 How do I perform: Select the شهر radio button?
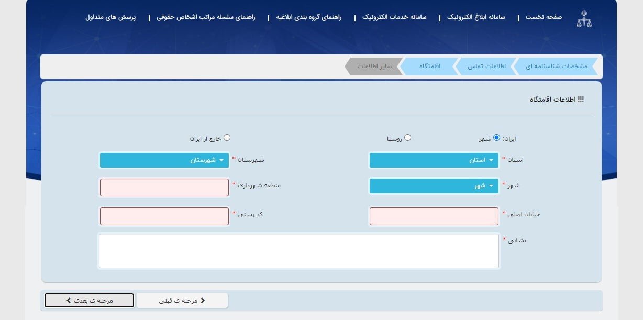click(x=496, y=138)
